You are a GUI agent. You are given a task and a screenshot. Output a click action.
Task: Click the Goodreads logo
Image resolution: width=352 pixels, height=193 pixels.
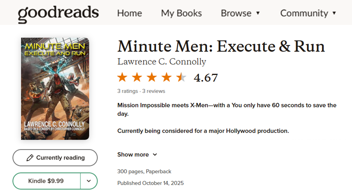coord(58,14)
